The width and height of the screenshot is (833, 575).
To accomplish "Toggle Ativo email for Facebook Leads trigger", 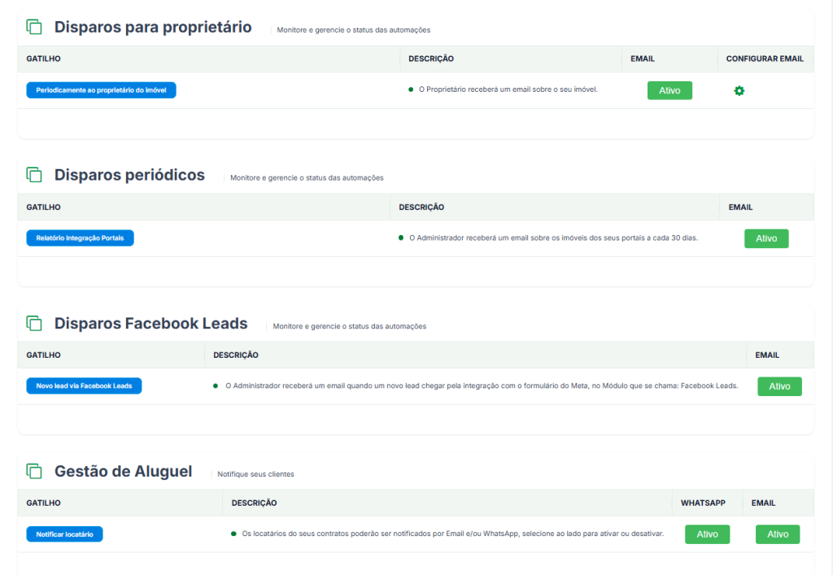I will pyautogui.click(x=779, y=386).
